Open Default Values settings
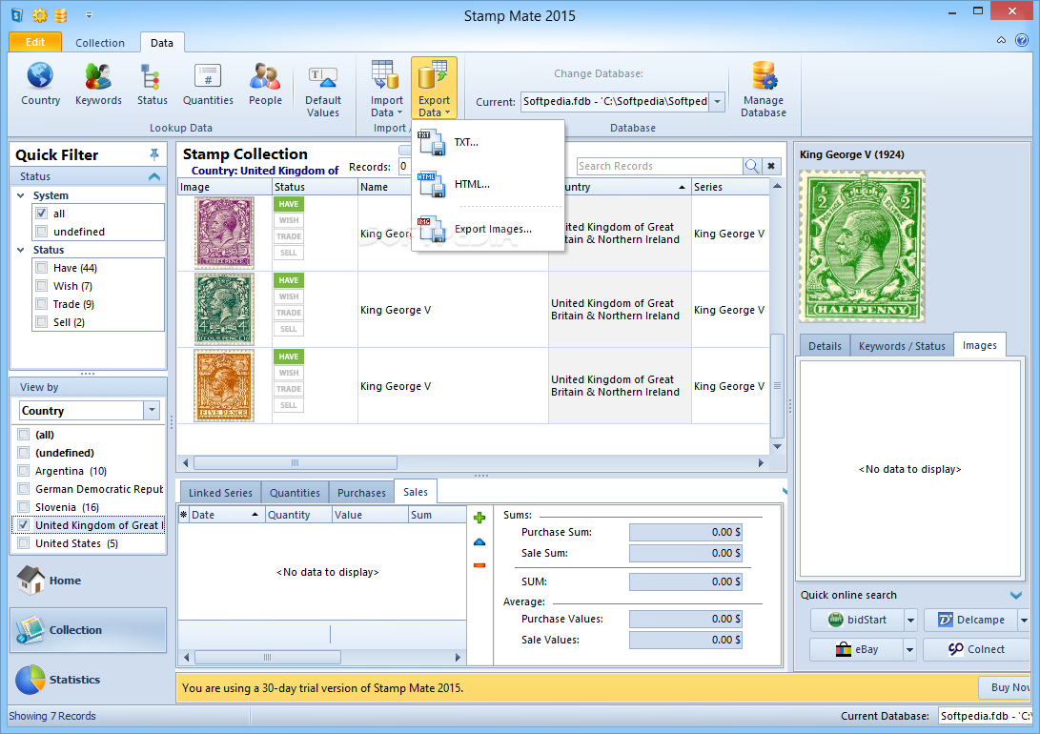1040x734 pixels. click(x=323, y=91)
